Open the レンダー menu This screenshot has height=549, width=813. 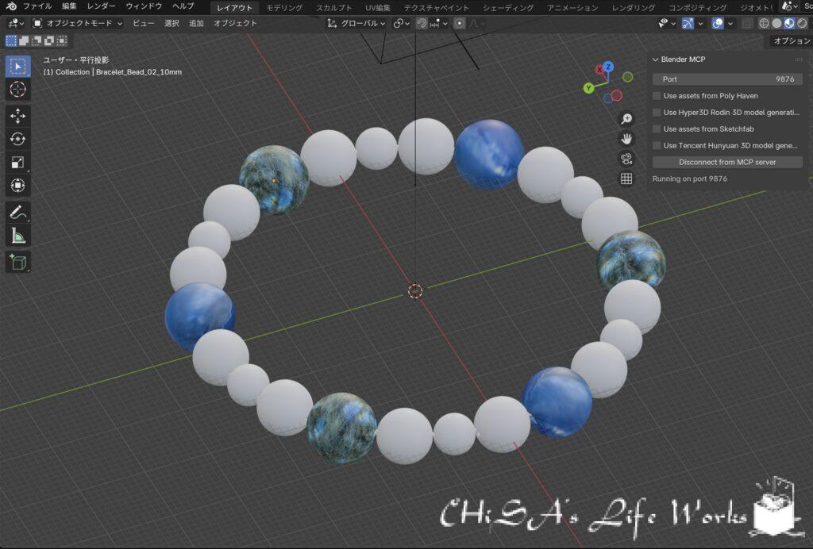pyautogui.click(x=102, y=6)
